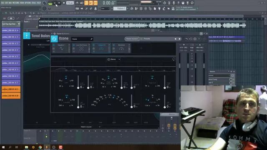Select next preset arrow in Ozone
The height and width of the screenshot is (150, 267).
coord(179,39)
